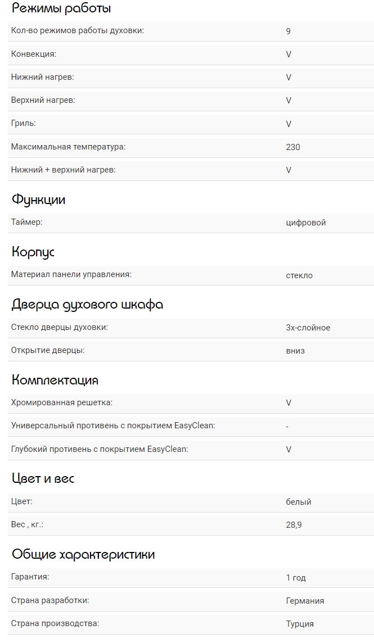Image resolution: width=374 pixels, height=643 pixels.
Task: Select the control panel material value "стекло"
Action: coord(299,275)
